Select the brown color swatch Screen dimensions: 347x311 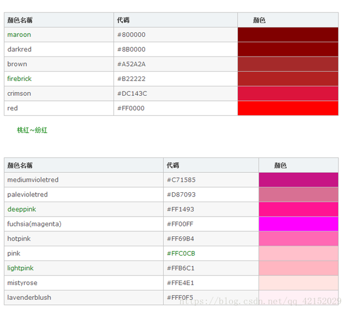coord(288,64)
